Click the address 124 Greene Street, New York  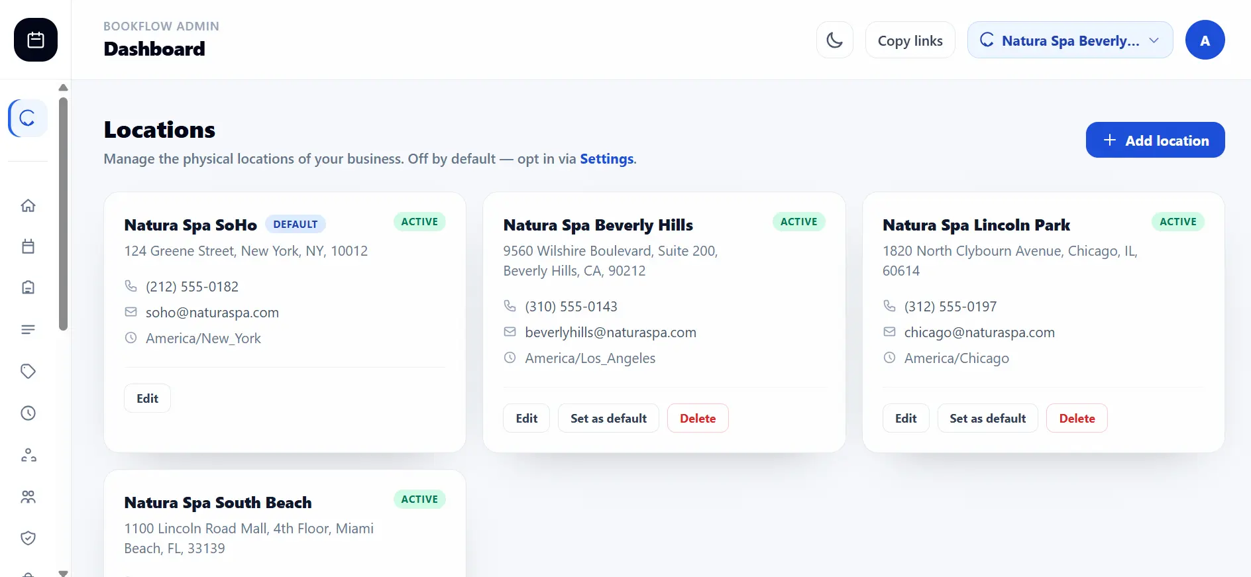point(246,251)
